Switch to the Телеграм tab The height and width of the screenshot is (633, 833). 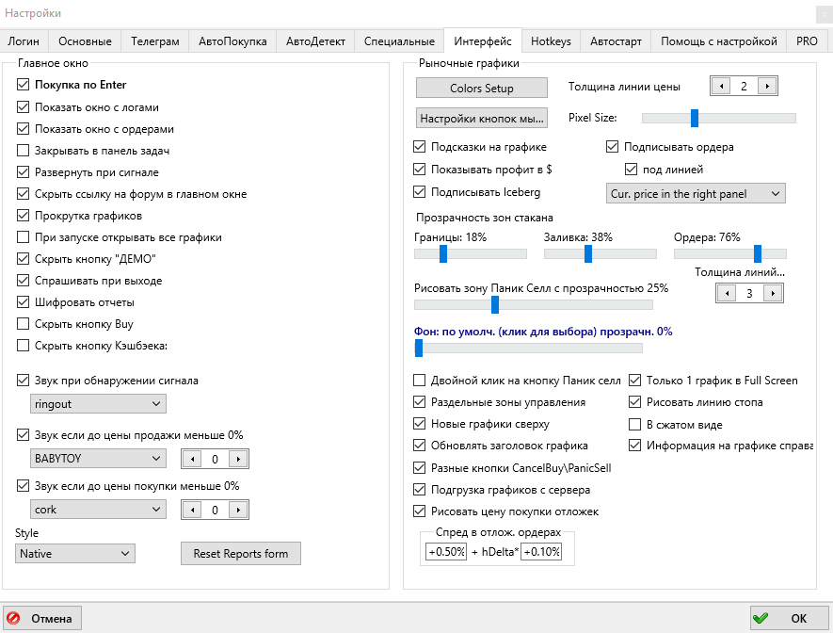point(154,41)
